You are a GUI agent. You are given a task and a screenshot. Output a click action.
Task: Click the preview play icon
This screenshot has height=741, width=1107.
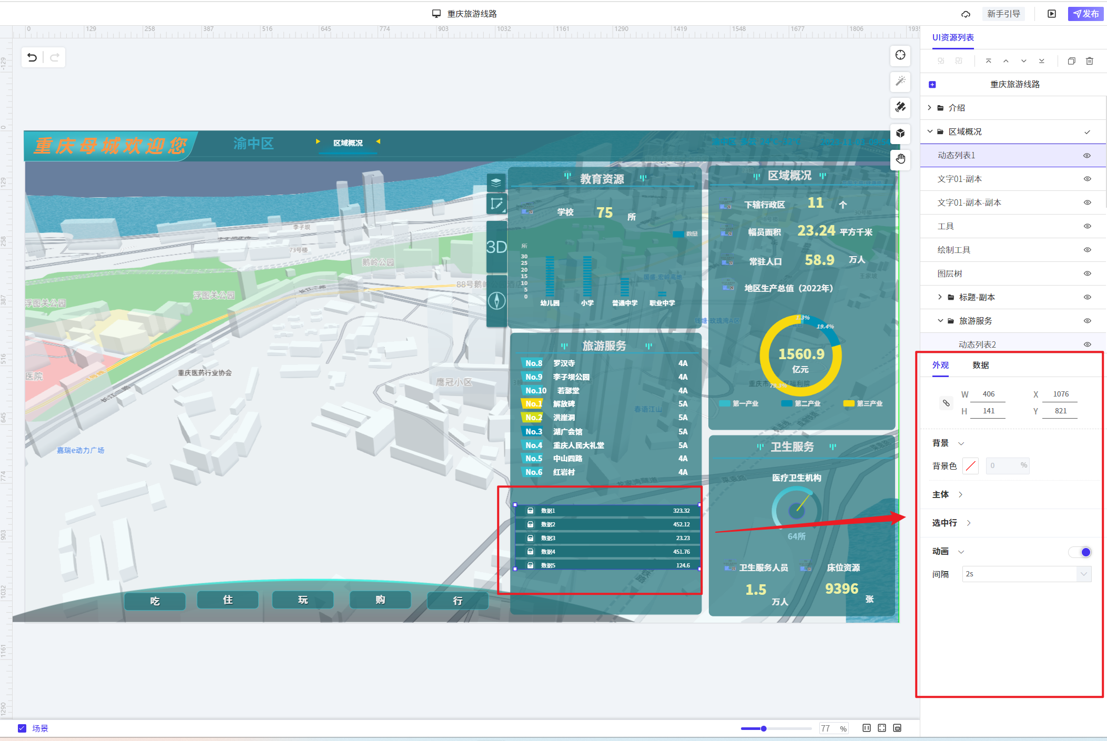coord(1052,14)
